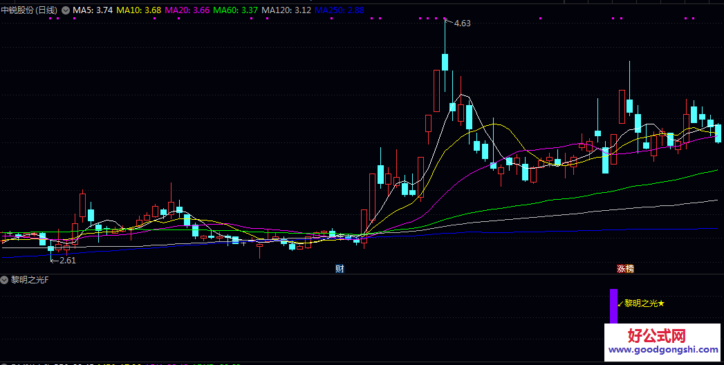The width and height of the screenshot is (724, 365).
Task: Click the 4.63 high price arrow label
Action: point(460,24)
